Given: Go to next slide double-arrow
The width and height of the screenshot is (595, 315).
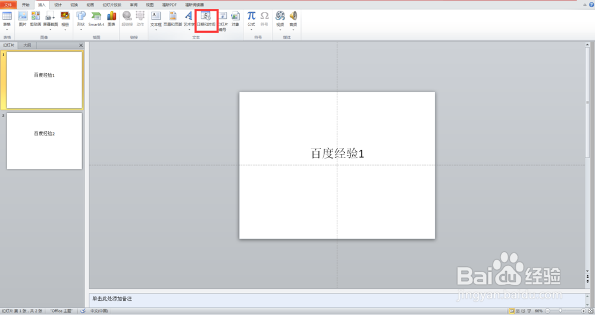Looking at the screenshot, I should 587,281.
